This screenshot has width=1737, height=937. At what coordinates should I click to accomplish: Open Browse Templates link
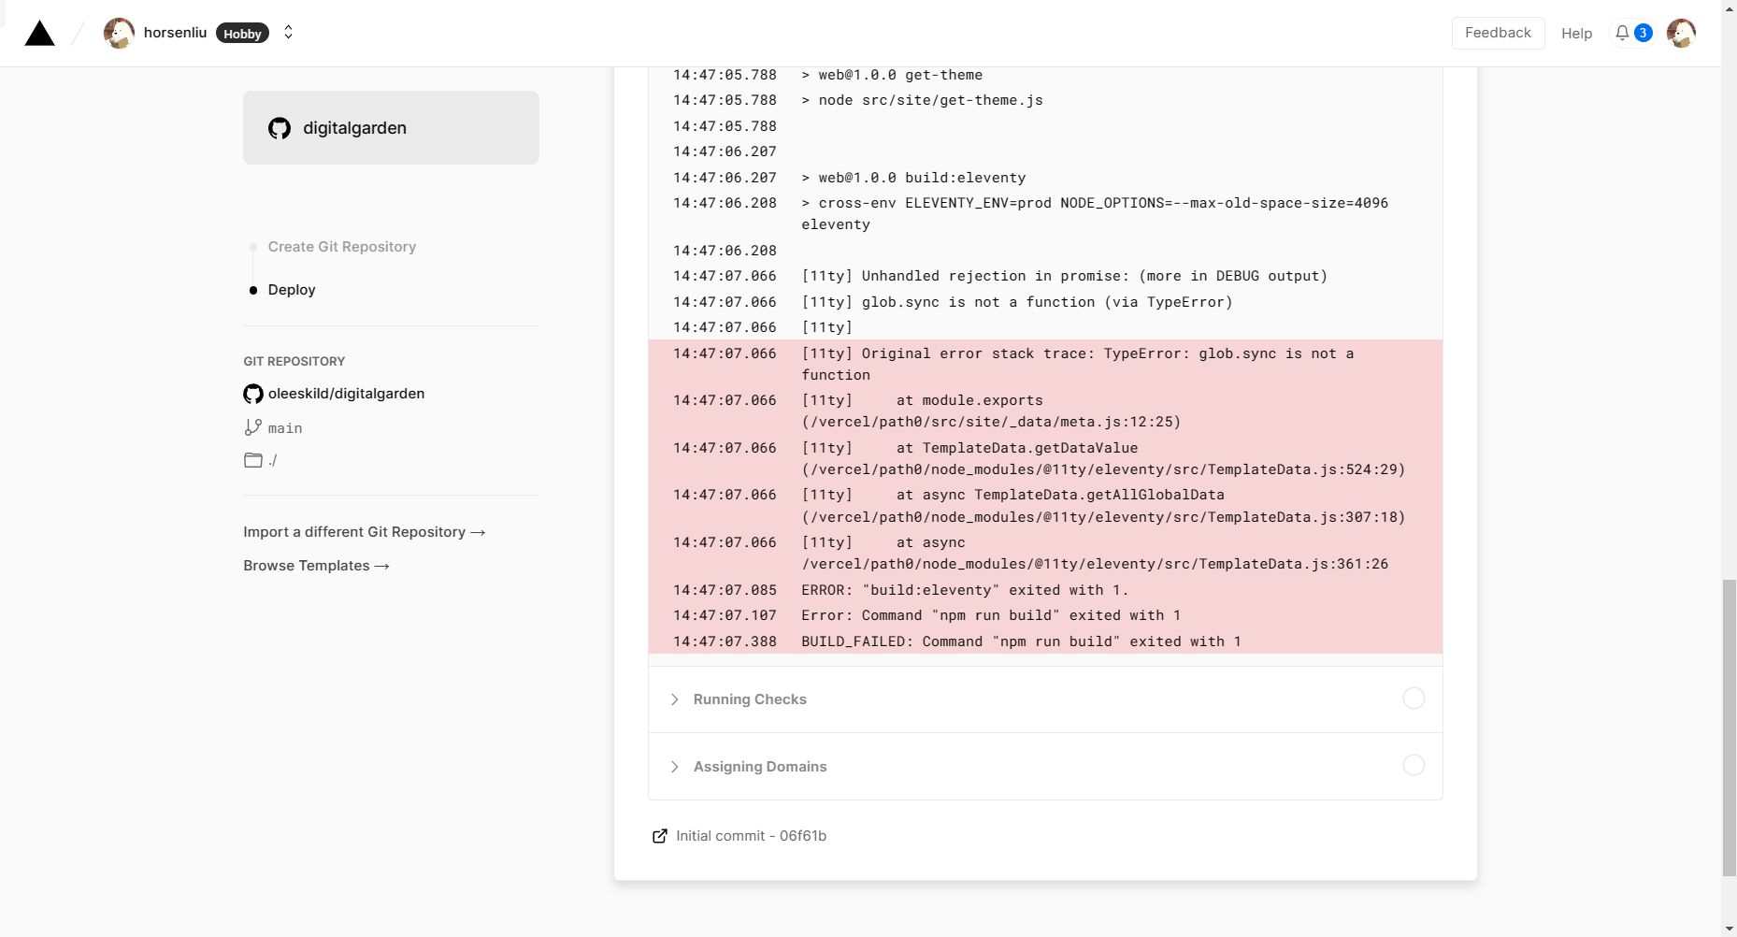(x=316, y=566)
